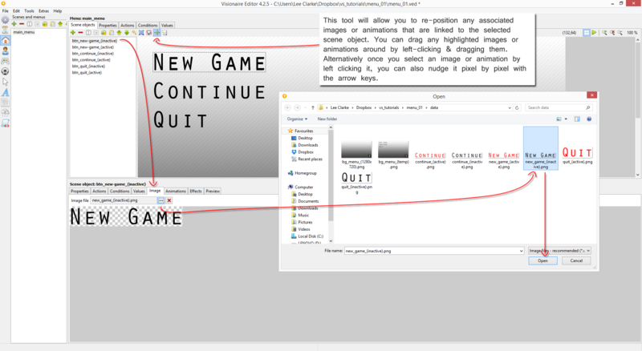Switch to the Animations tab
Screen dimensions: 642x351
tap(175, 192)
